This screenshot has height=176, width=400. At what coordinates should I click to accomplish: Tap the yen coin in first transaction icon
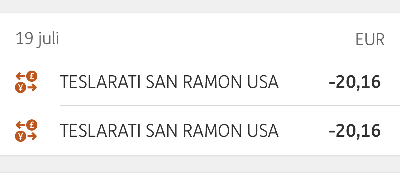pos(21,88)
